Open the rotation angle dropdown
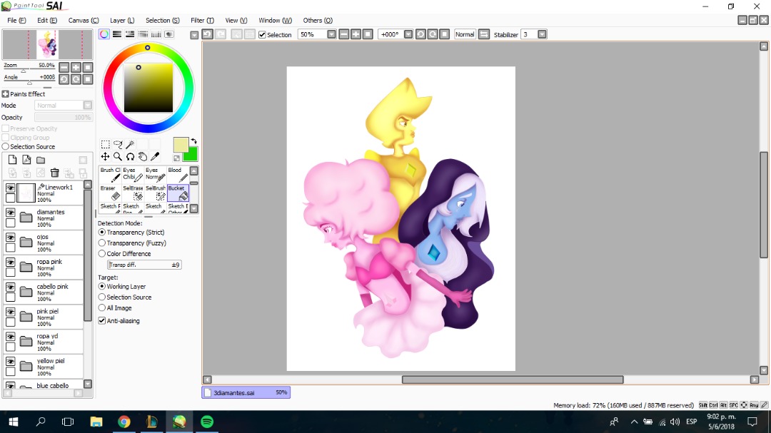771x433 pixels. 408,34
